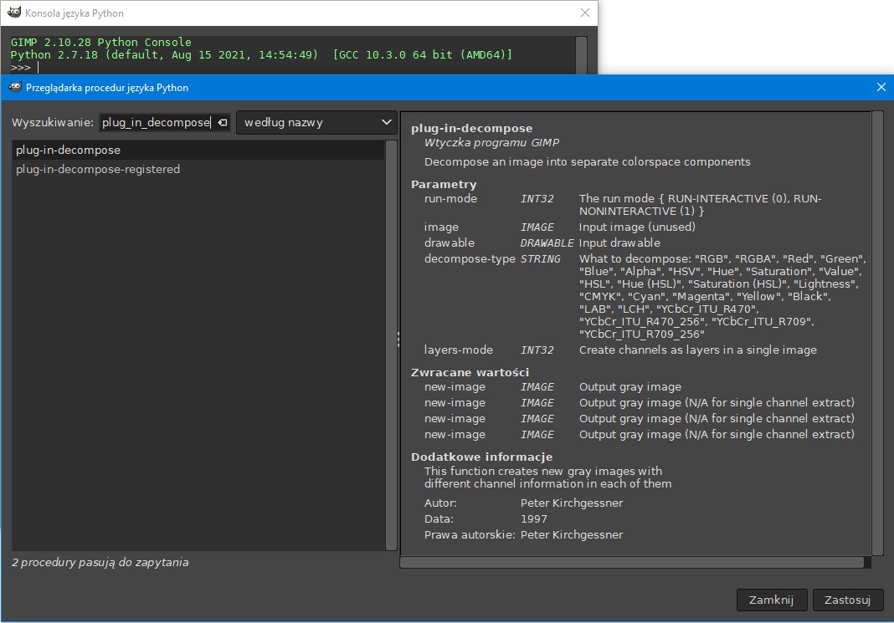Click the procedure list vertical scrollbar
The image size is (894, 623).
391,345
